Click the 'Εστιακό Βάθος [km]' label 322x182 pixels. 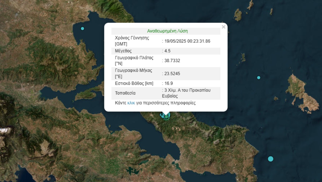134,83
